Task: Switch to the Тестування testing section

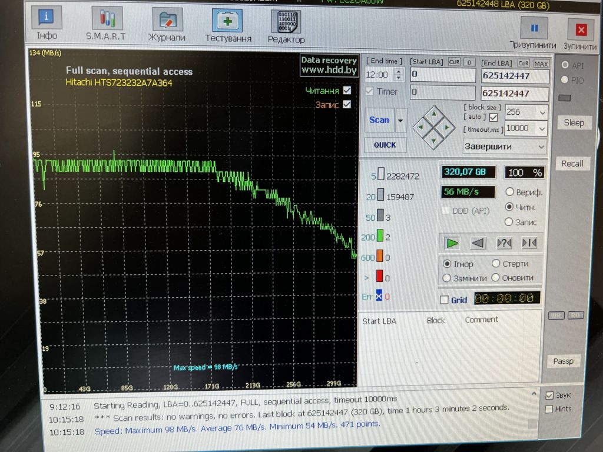Action: click(228, 25)
